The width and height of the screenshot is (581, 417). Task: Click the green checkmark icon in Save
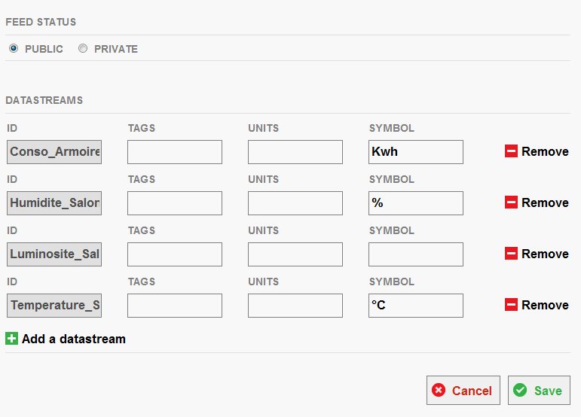click(520, 390)
